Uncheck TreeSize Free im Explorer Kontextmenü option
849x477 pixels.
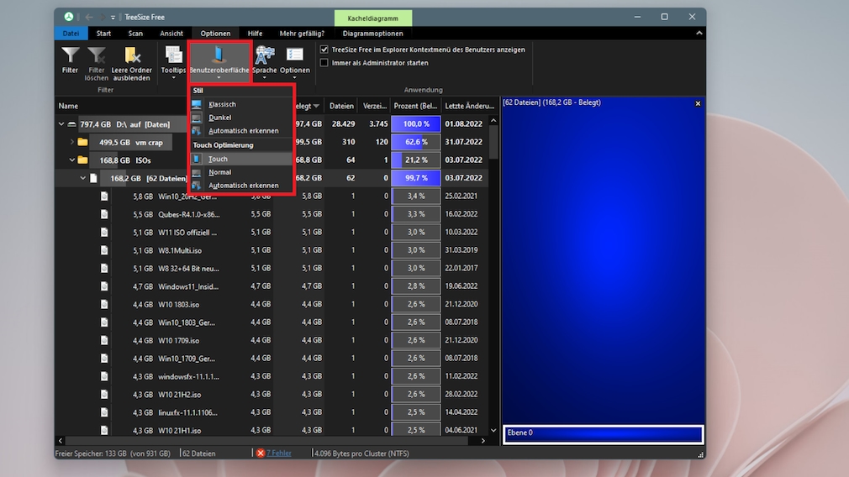click(324, 50)
